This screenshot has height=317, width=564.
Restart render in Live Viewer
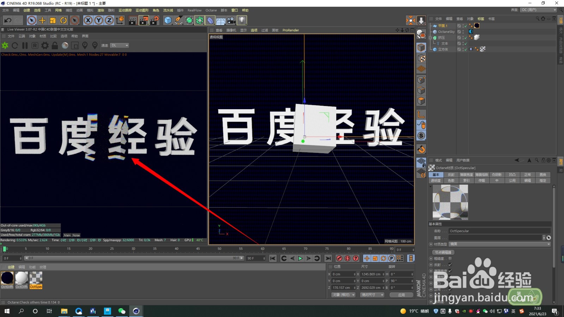15,45
